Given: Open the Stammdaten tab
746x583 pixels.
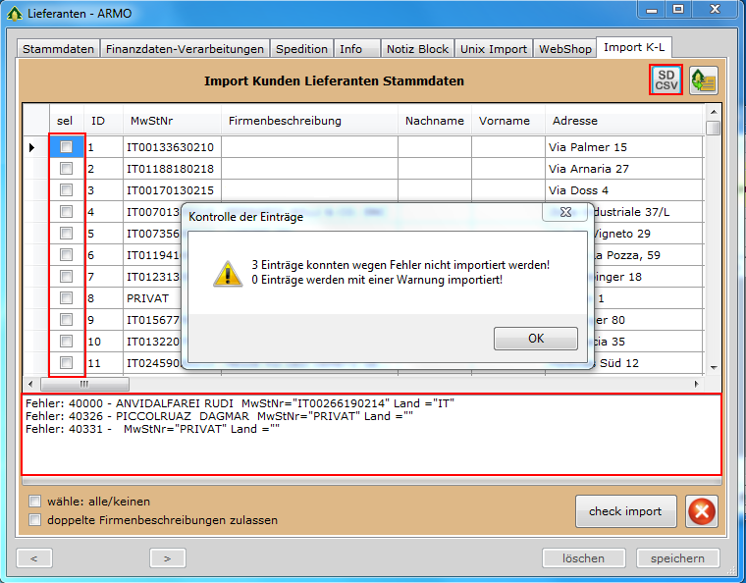Looking at the screenshot, I should [59, 49].
